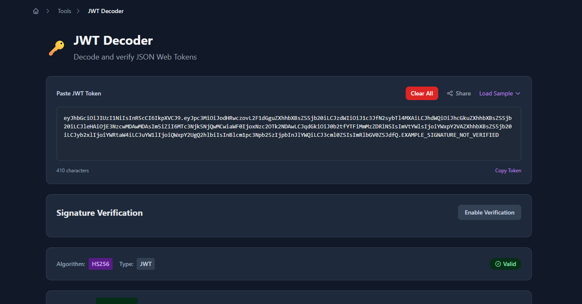Copy the token using Copy Token link
The height and width of the screenshot is (304, 582).
pyautogui.click(x=508, y=170)
